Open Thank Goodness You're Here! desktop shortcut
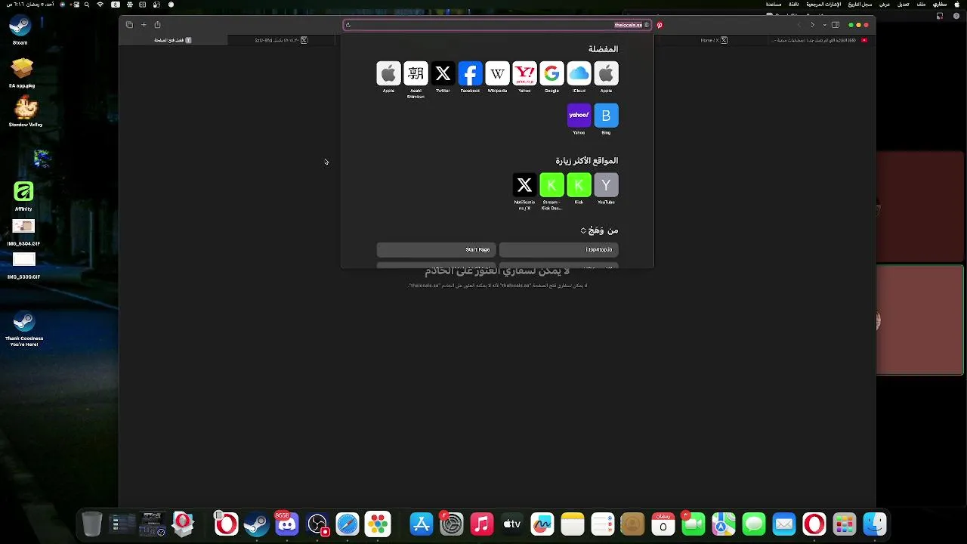Screen dimensions: 967x544 24,323
